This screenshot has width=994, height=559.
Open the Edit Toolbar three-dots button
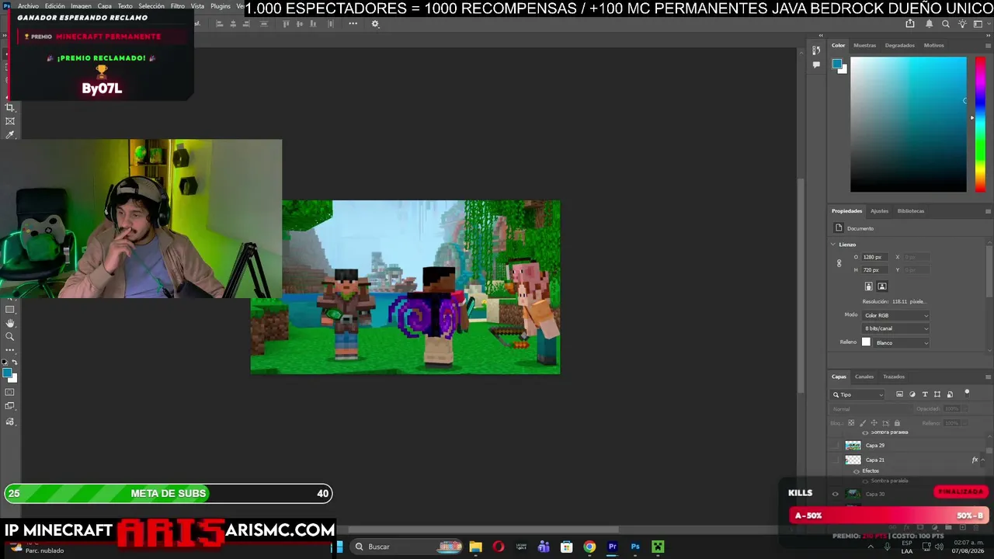pyautogui.click(x=10, y=350)
